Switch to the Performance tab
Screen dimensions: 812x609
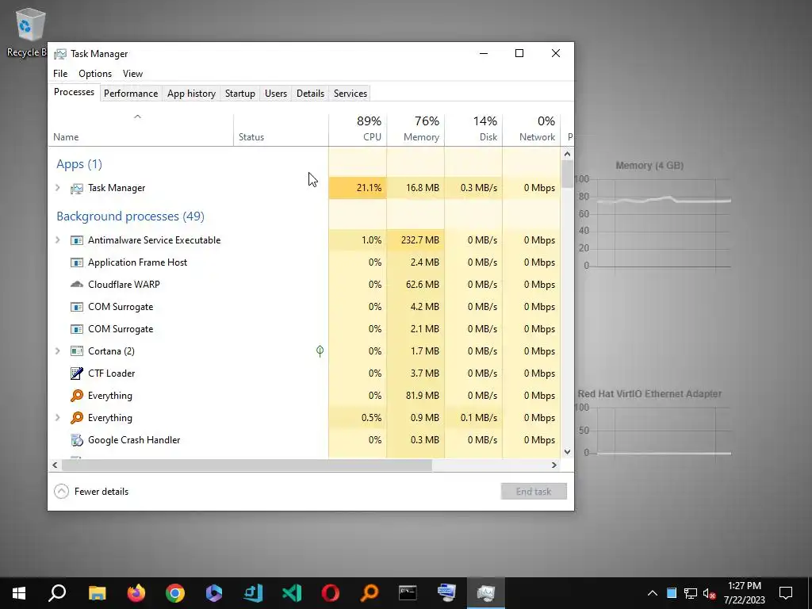pyautogui.click(x=131, y=94)
